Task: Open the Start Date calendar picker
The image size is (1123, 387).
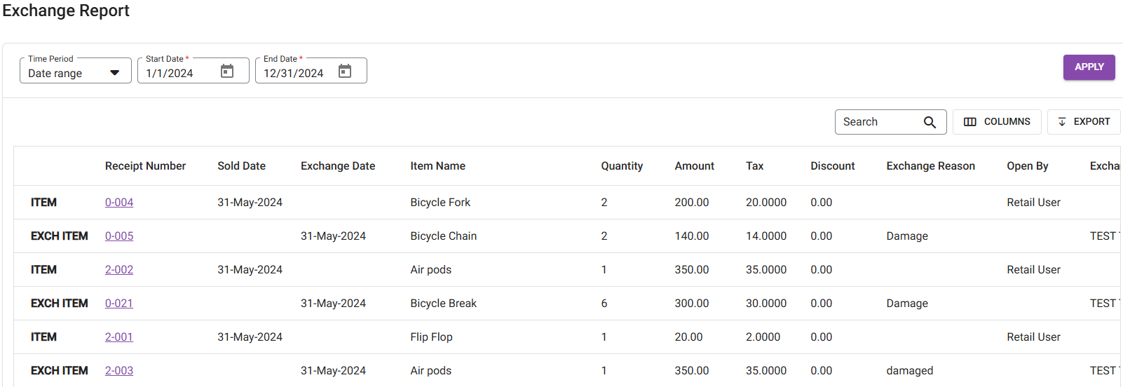Action: pyautogui.click(x=227, y=71)
